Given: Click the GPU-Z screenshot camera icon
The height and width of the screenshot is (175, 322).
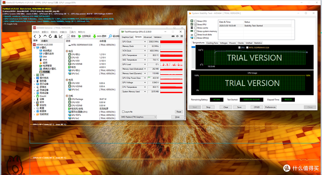Looking at the screenshot, I should click(x=173, y=36).
